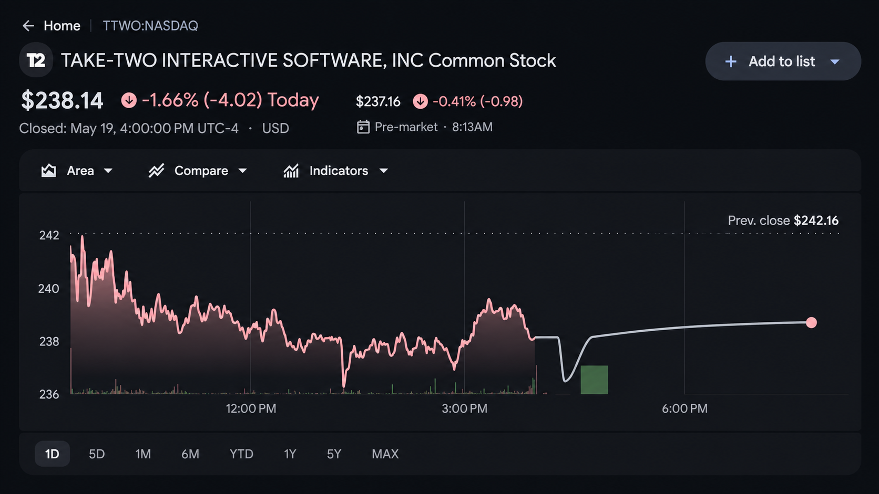Click the USD currency label
Viewport: 879px width, 494px height.
[x=275, y=128]
